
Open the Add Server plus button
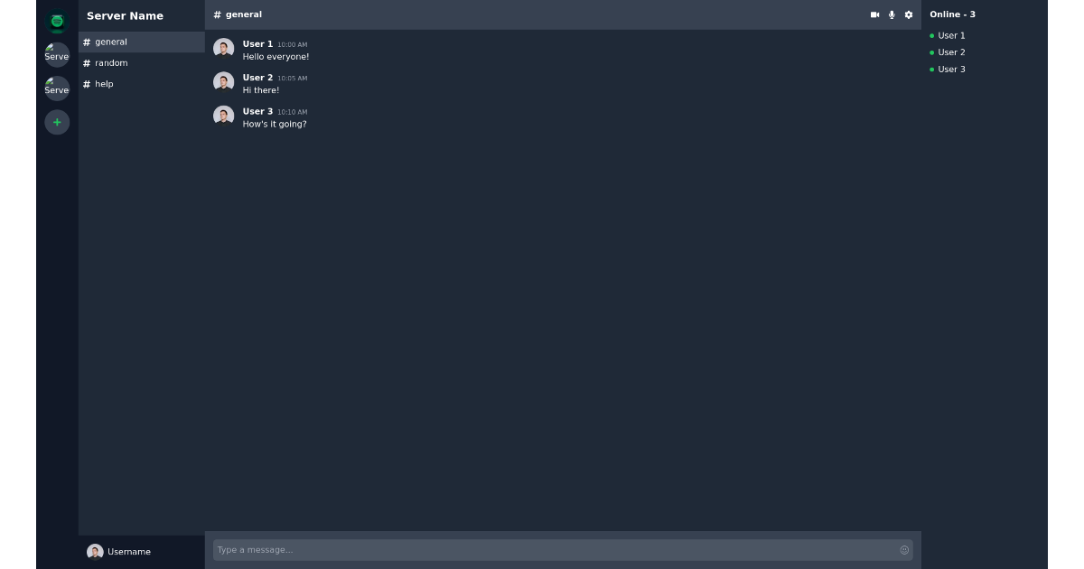point(57,122)
